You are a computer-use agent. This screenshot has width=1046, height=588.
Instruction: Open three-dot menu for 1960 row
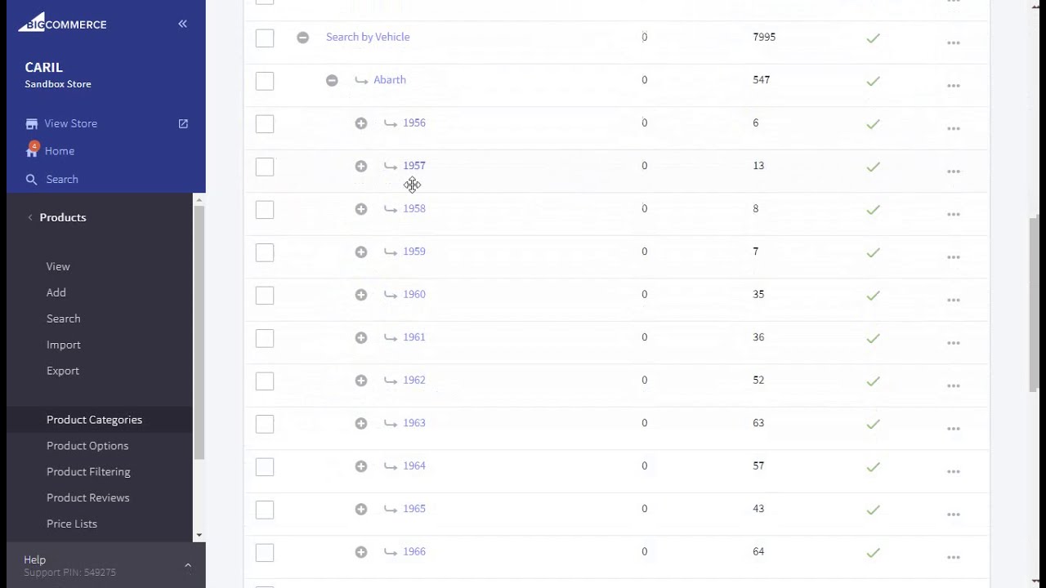click(954, 300)
